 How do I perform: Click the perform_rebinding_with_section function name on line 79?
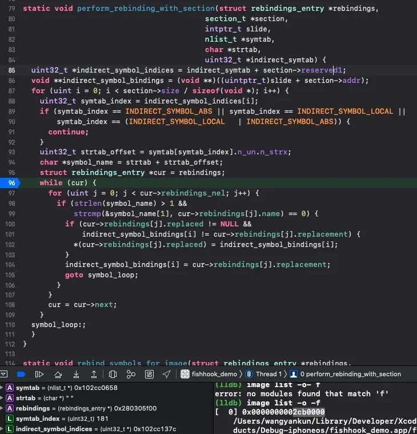(x=146, y=9)
